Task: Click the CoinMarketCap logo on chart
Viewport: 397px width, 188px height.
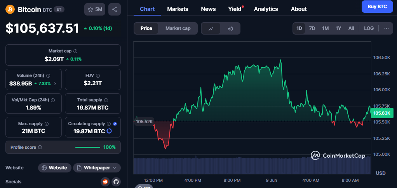Action: (x=338, y=156)
